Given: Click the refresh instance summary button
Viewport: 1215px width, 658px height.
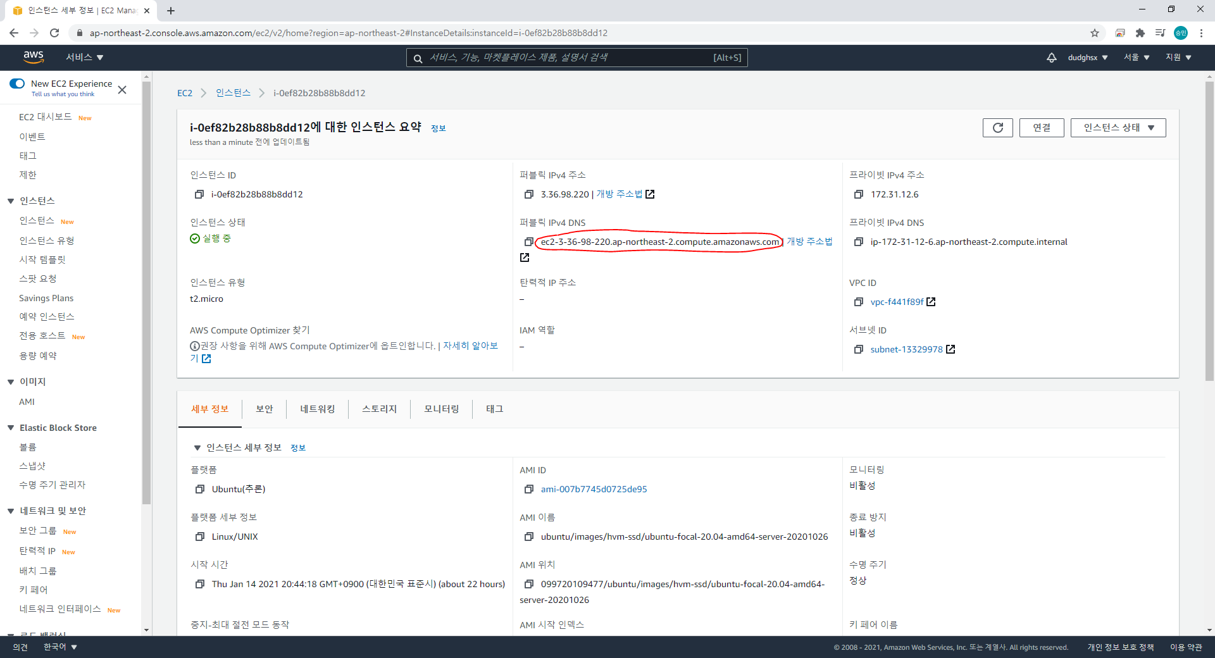Looking at the screenshot, I should pos(998,128).
